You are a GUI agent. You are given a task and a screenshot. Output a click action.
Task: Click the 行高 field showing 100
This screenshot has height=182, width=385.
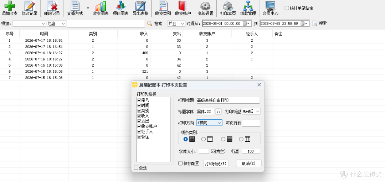tap(251, 151)
